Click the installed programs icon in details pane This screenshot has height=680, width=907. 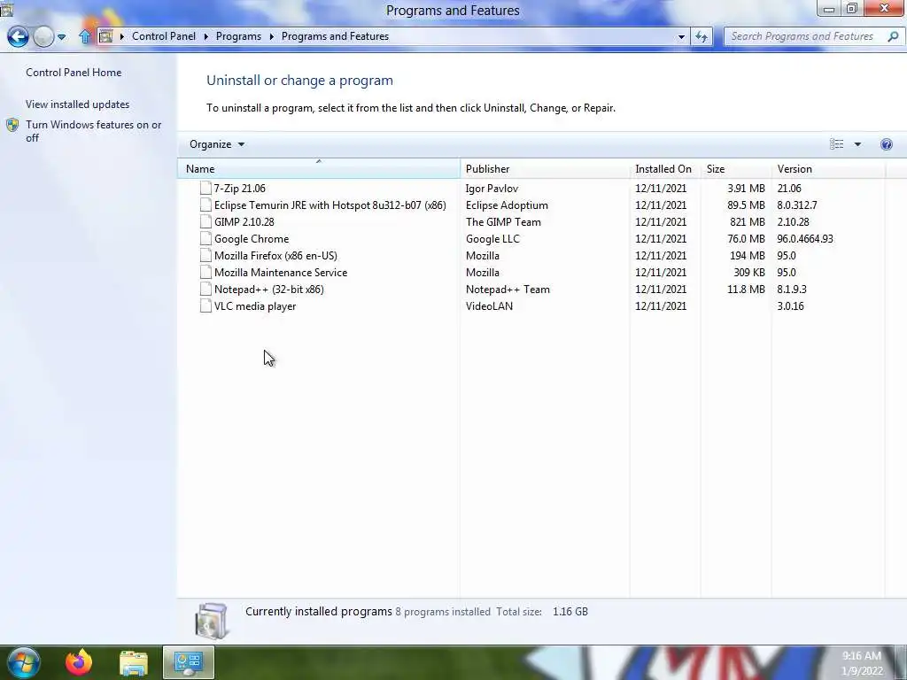pos(212,621)
